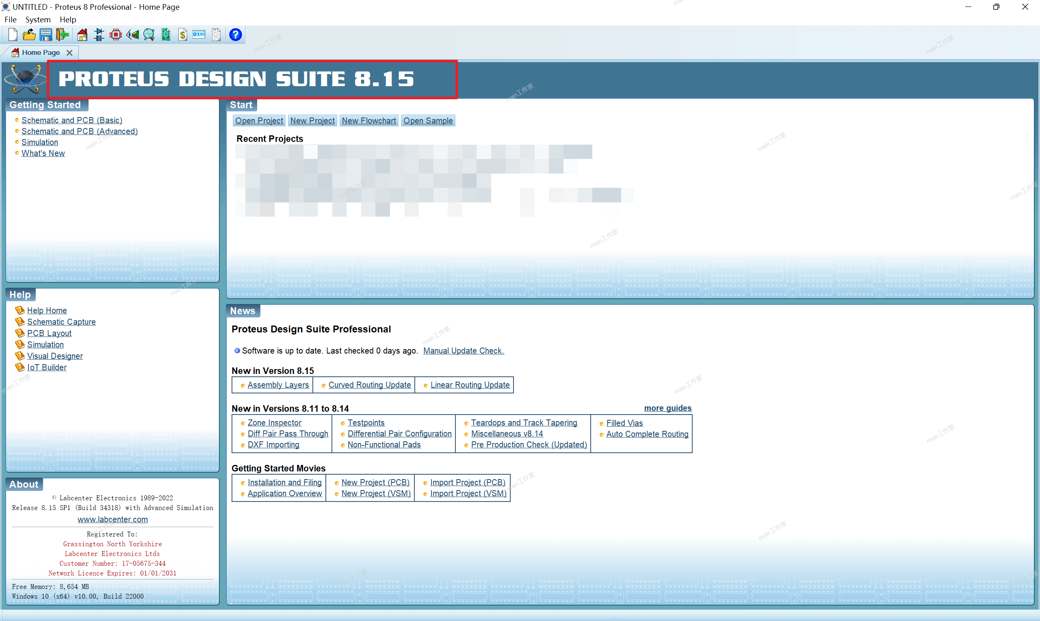Open the Simulation link under Getting Started
Screen dimensions: 1040x621
[x=40, y=142]
